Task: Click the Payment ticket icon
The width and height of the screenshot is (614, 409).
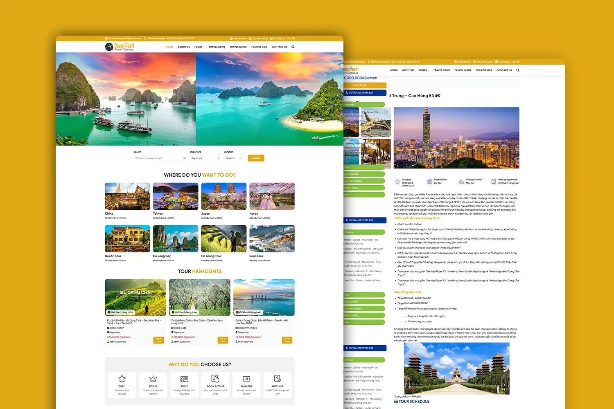Action: click(x=246, y=379)
